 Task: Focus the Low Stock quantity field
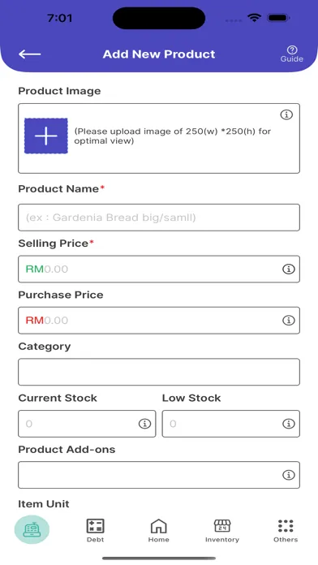click(x=231, y=424)
